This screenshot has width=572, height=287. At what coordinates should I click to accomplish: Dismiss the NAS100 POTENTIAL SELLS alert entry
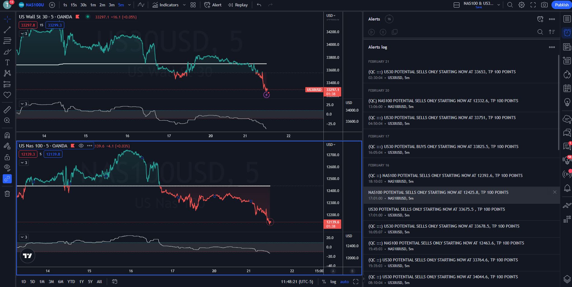(x=555, y=192)
